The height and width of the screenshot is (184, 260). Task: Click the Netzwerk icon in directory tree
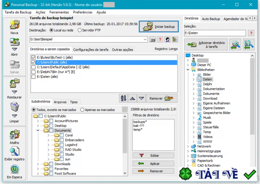click(x=193, y=146)
